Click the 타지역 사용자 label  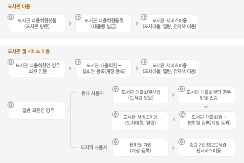pyautogui.click(x=94, y=147)
